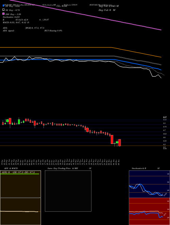The image size is (170, 225).
Task: Click the '0.6' price axis label
Action: pyautogui.click(x=164, y=137)
